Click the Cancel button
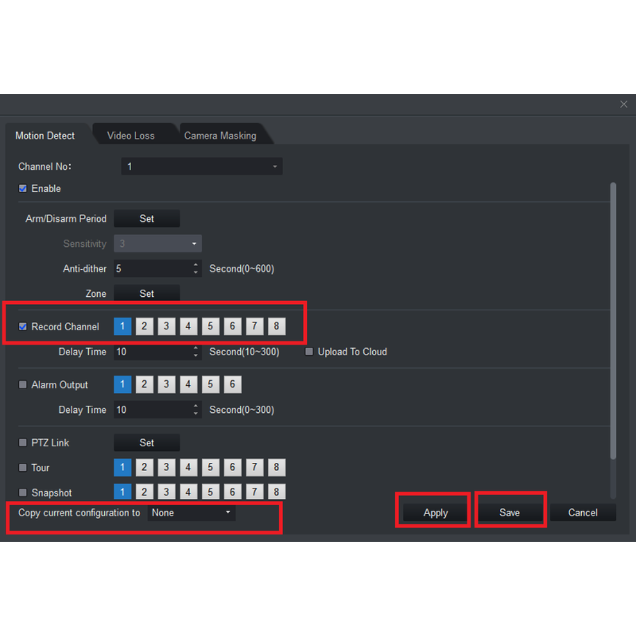The width and height of the screenshot is (636, 636). pyautogui.click(x=583, y=513)
